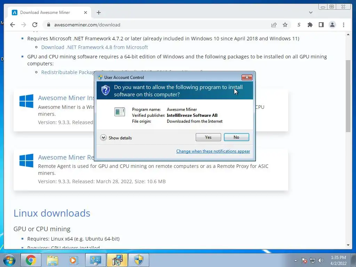
Task: Click Yes in User Account Control dialog
Action: tap(208, 137)
